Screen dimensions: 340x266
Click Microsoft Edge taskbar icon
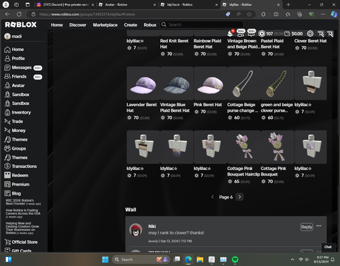[188, 259]
